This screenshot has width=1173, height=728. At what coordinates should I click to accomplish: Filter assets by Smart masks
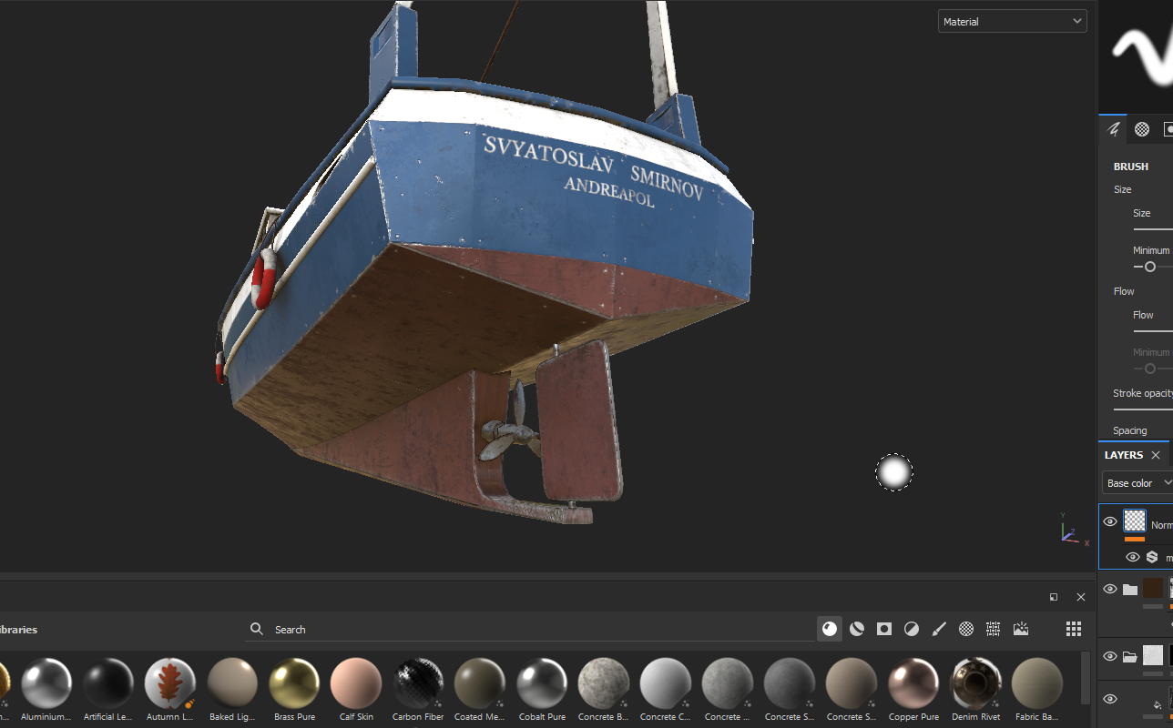pos(884,629)
